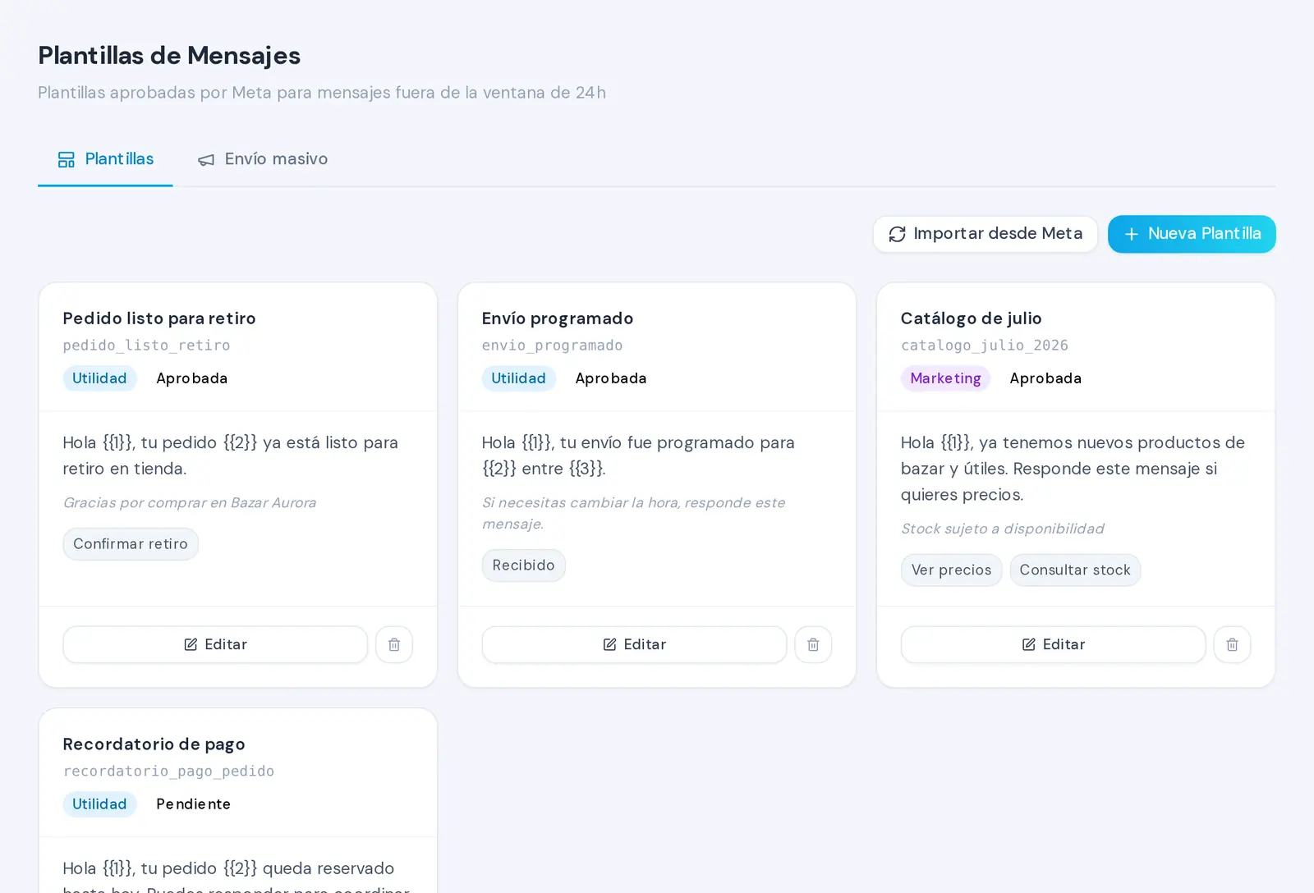Screen dimensions: 1314x893
Task: Switch to the Envío masivo tab
Action: click(263, 159)
